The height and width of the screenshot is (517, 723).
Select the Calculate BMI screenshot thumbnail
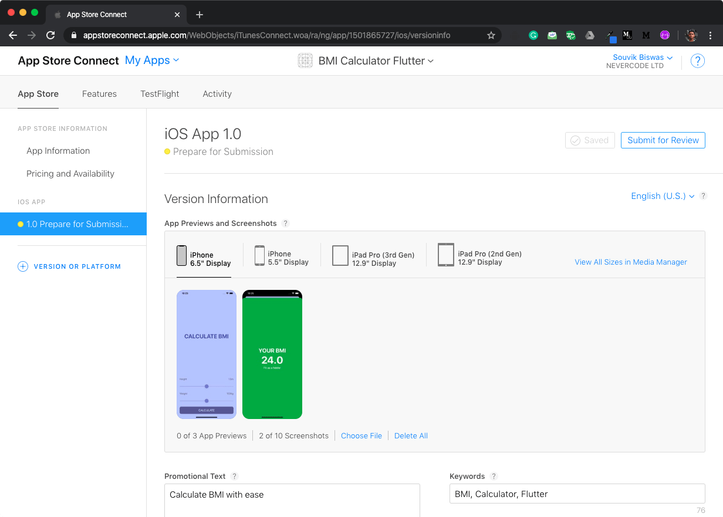click(x=207, y=354)
